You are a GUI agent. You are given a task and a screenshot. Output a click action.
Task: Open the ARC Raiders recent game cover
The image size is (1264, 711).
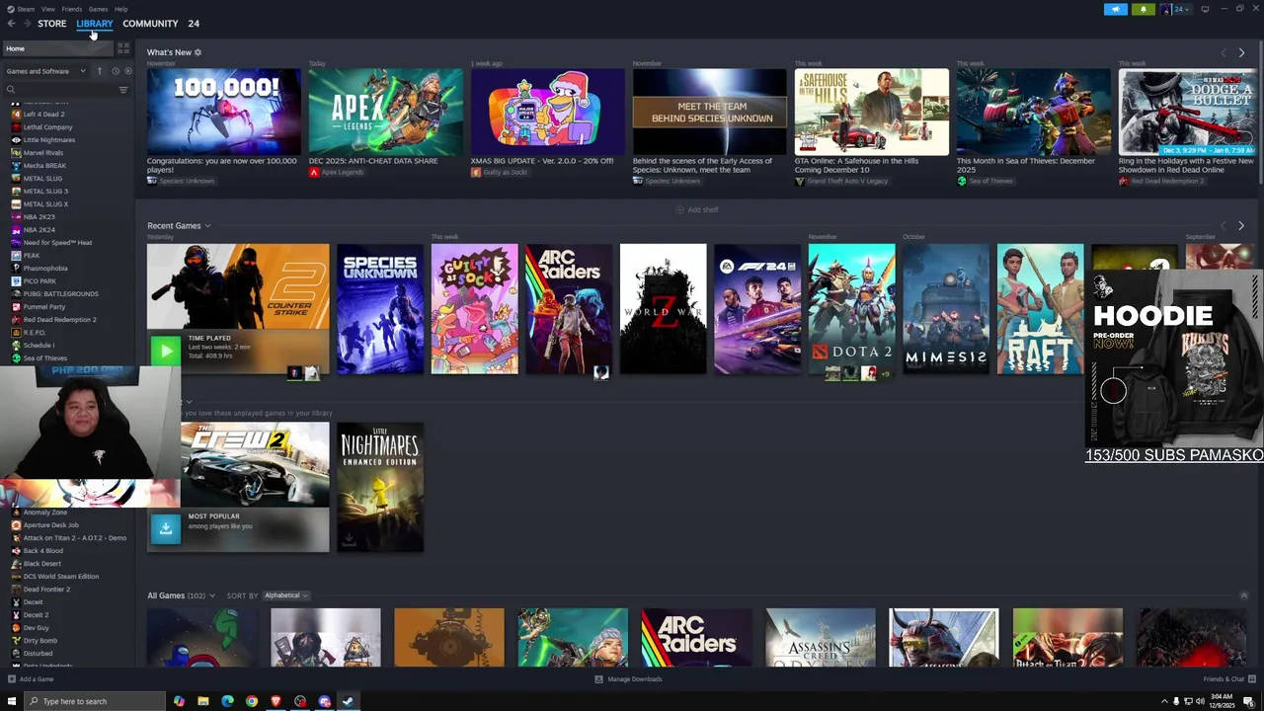pyautogui.click(x=569, y=309)
